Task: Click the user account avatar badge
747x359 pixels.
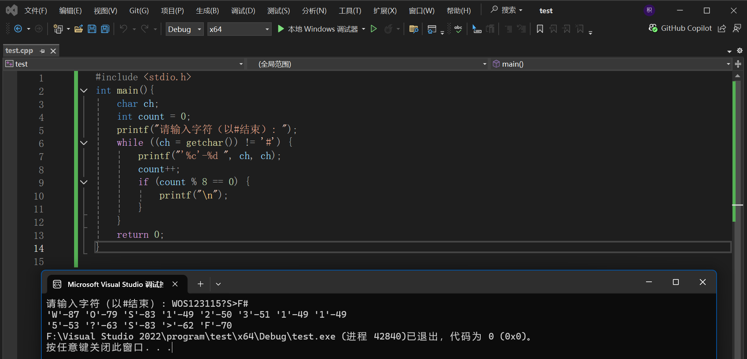Action: coord(649,11)
